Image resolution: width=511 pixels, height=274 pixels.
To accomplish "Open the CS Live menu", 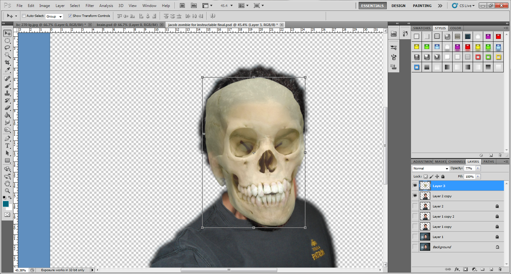I will 463,6.
